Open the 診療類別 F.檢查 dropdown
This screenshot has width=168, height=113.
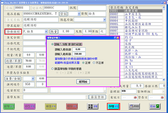point(46,32)
